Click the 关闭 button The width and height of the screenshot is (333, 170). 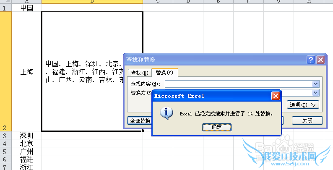point(307,121)
